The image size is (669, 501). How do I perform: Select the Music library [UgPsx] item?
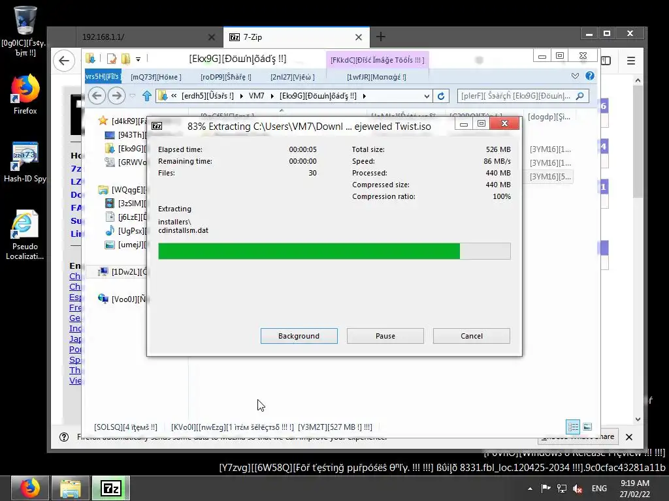pyautogui.click(x=127, y=231)
